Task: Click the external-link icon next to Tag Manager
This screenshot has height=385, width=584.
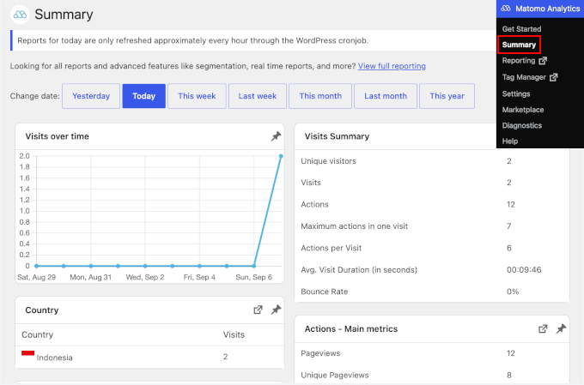Action: pyautogui.click(x=553, y=77)
